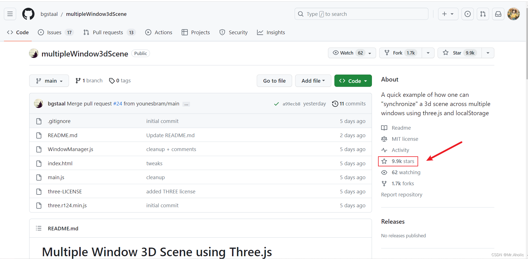Open the hamburger navigation menu
This screenshot has width=528, height=259.
click(10, 14)
